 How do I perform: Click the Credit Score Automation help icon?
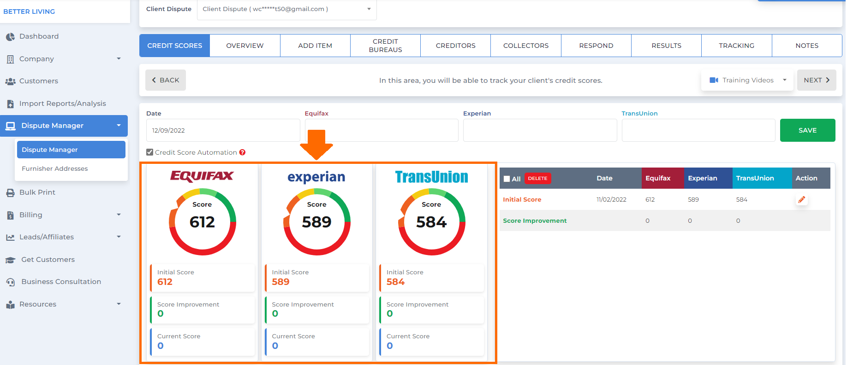tap(242, 152)
